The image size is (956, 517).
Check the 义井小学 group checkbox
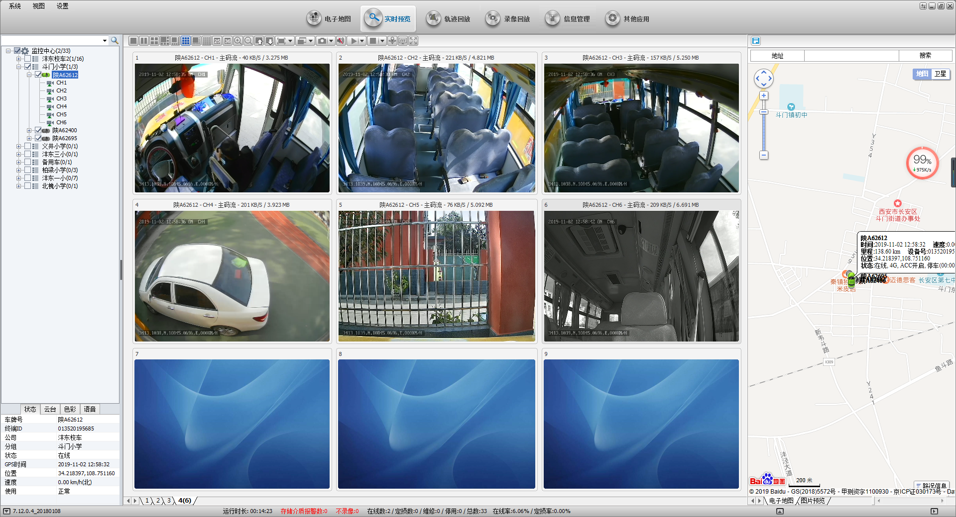click(28, 146)
